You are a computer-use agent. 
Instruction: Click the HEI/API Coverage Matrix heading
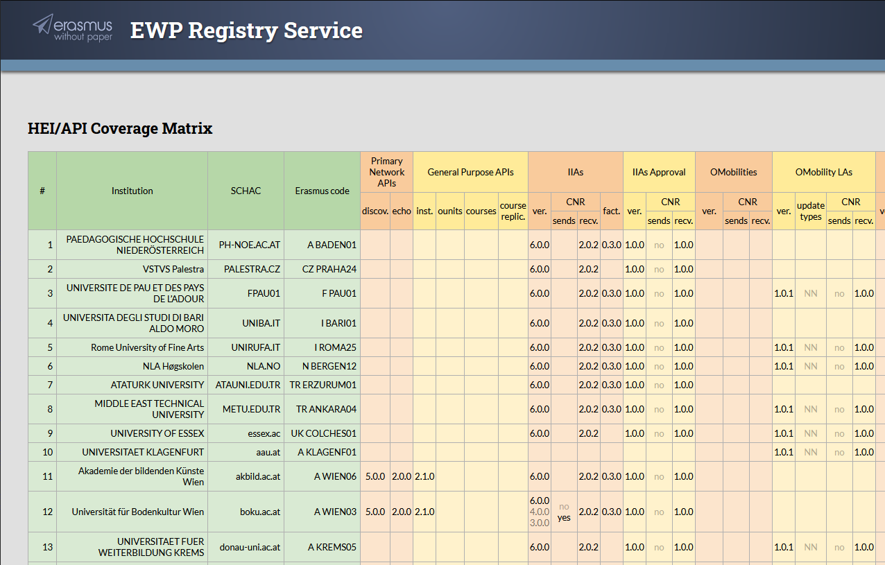pyautogui.click(x=120, y=128)
